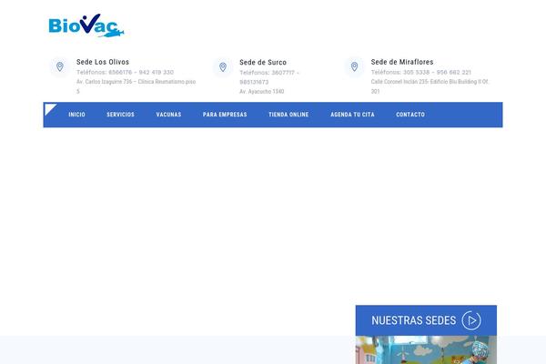Click the location pin icon for Sede Los Olivos
Screen dimensions: 546x364
point(60,66)
